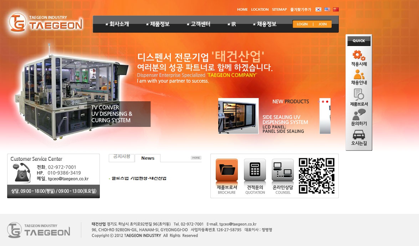Open the 오시는길 car icon
The height and width of the screenshot is (246, 419).
click(x=359, y=135)
